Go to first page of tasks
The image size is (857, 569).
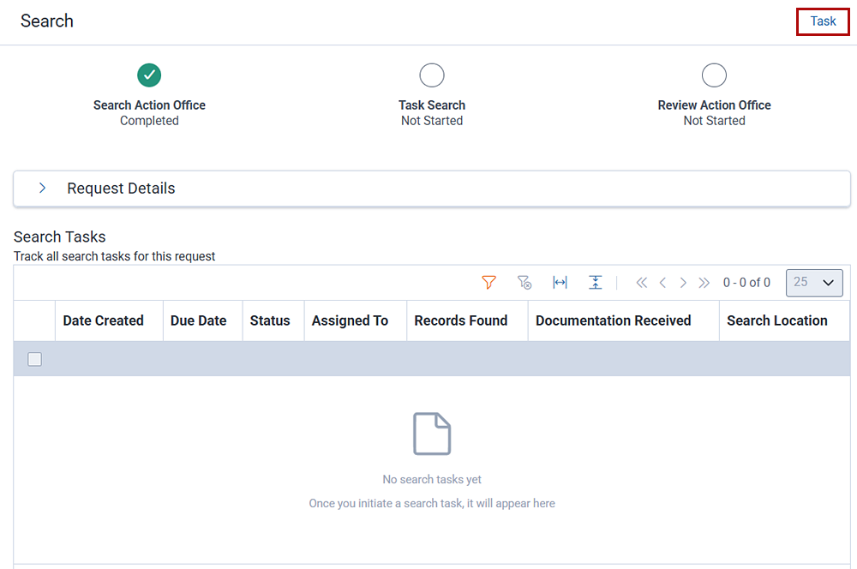tap(642, 283)
